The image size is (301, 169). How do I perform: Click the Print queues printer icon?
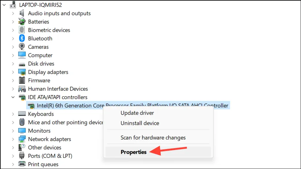(22, 164)
